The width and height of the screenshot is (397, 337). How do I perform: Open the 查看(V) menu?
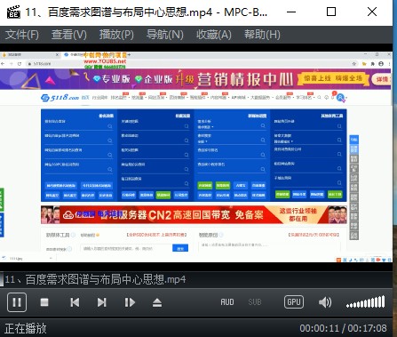tap(69, 35)
